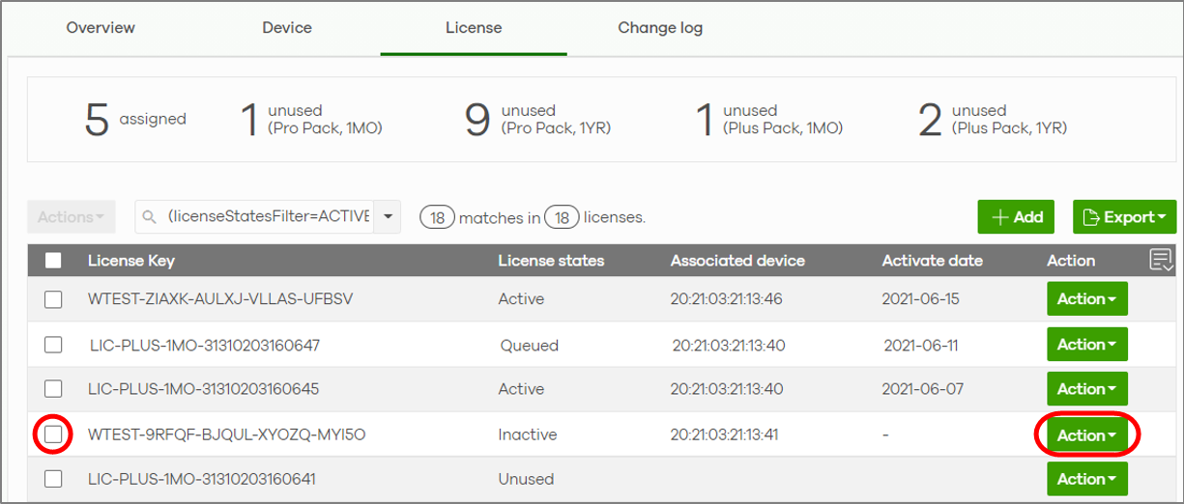Click the Add license button
Screen dimensions: 1184x504
1016,217
